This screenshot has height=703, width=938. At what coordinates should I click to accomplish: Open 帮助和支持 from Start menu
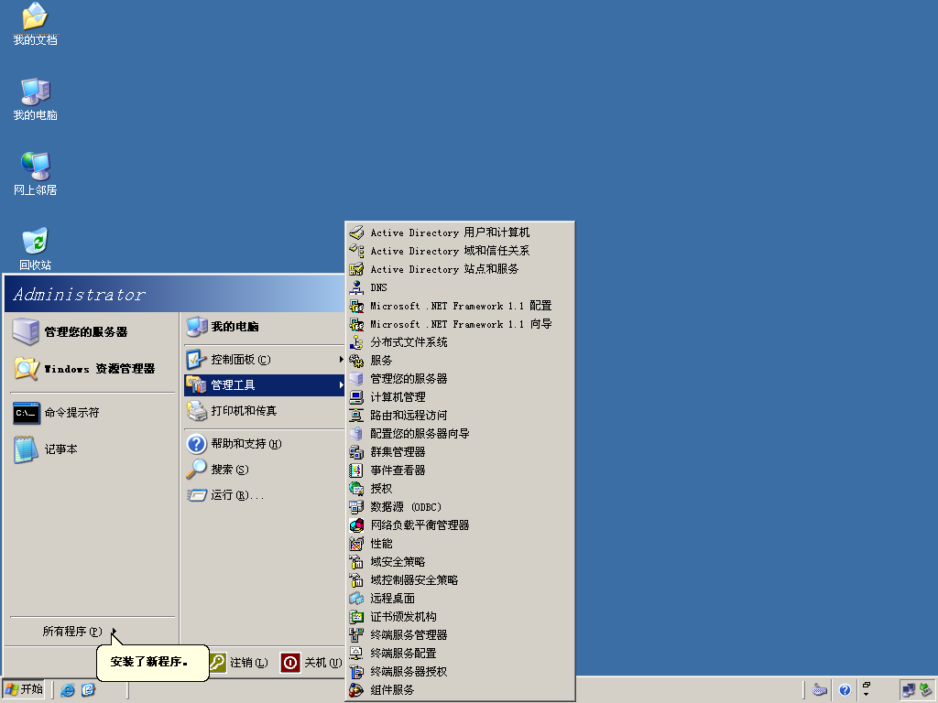(265, 444)
